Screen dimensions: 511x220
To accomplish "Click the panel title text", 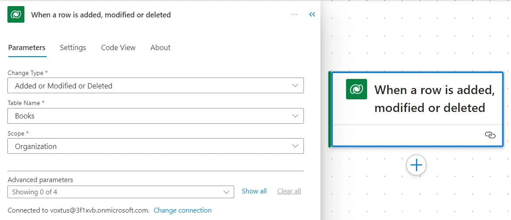I will coord(101,15).
